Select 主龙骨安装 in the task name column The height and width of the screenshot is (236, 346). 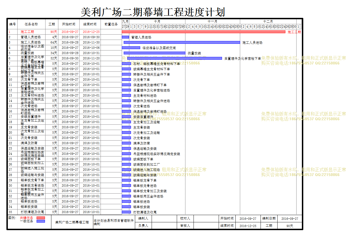(29, 127)
